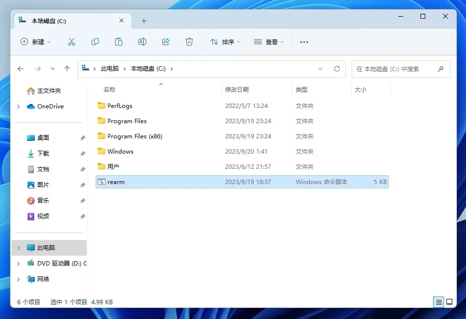This screenshot has width=466, height=319.
Task: Refresh the current folder
Action: [337, 69]
